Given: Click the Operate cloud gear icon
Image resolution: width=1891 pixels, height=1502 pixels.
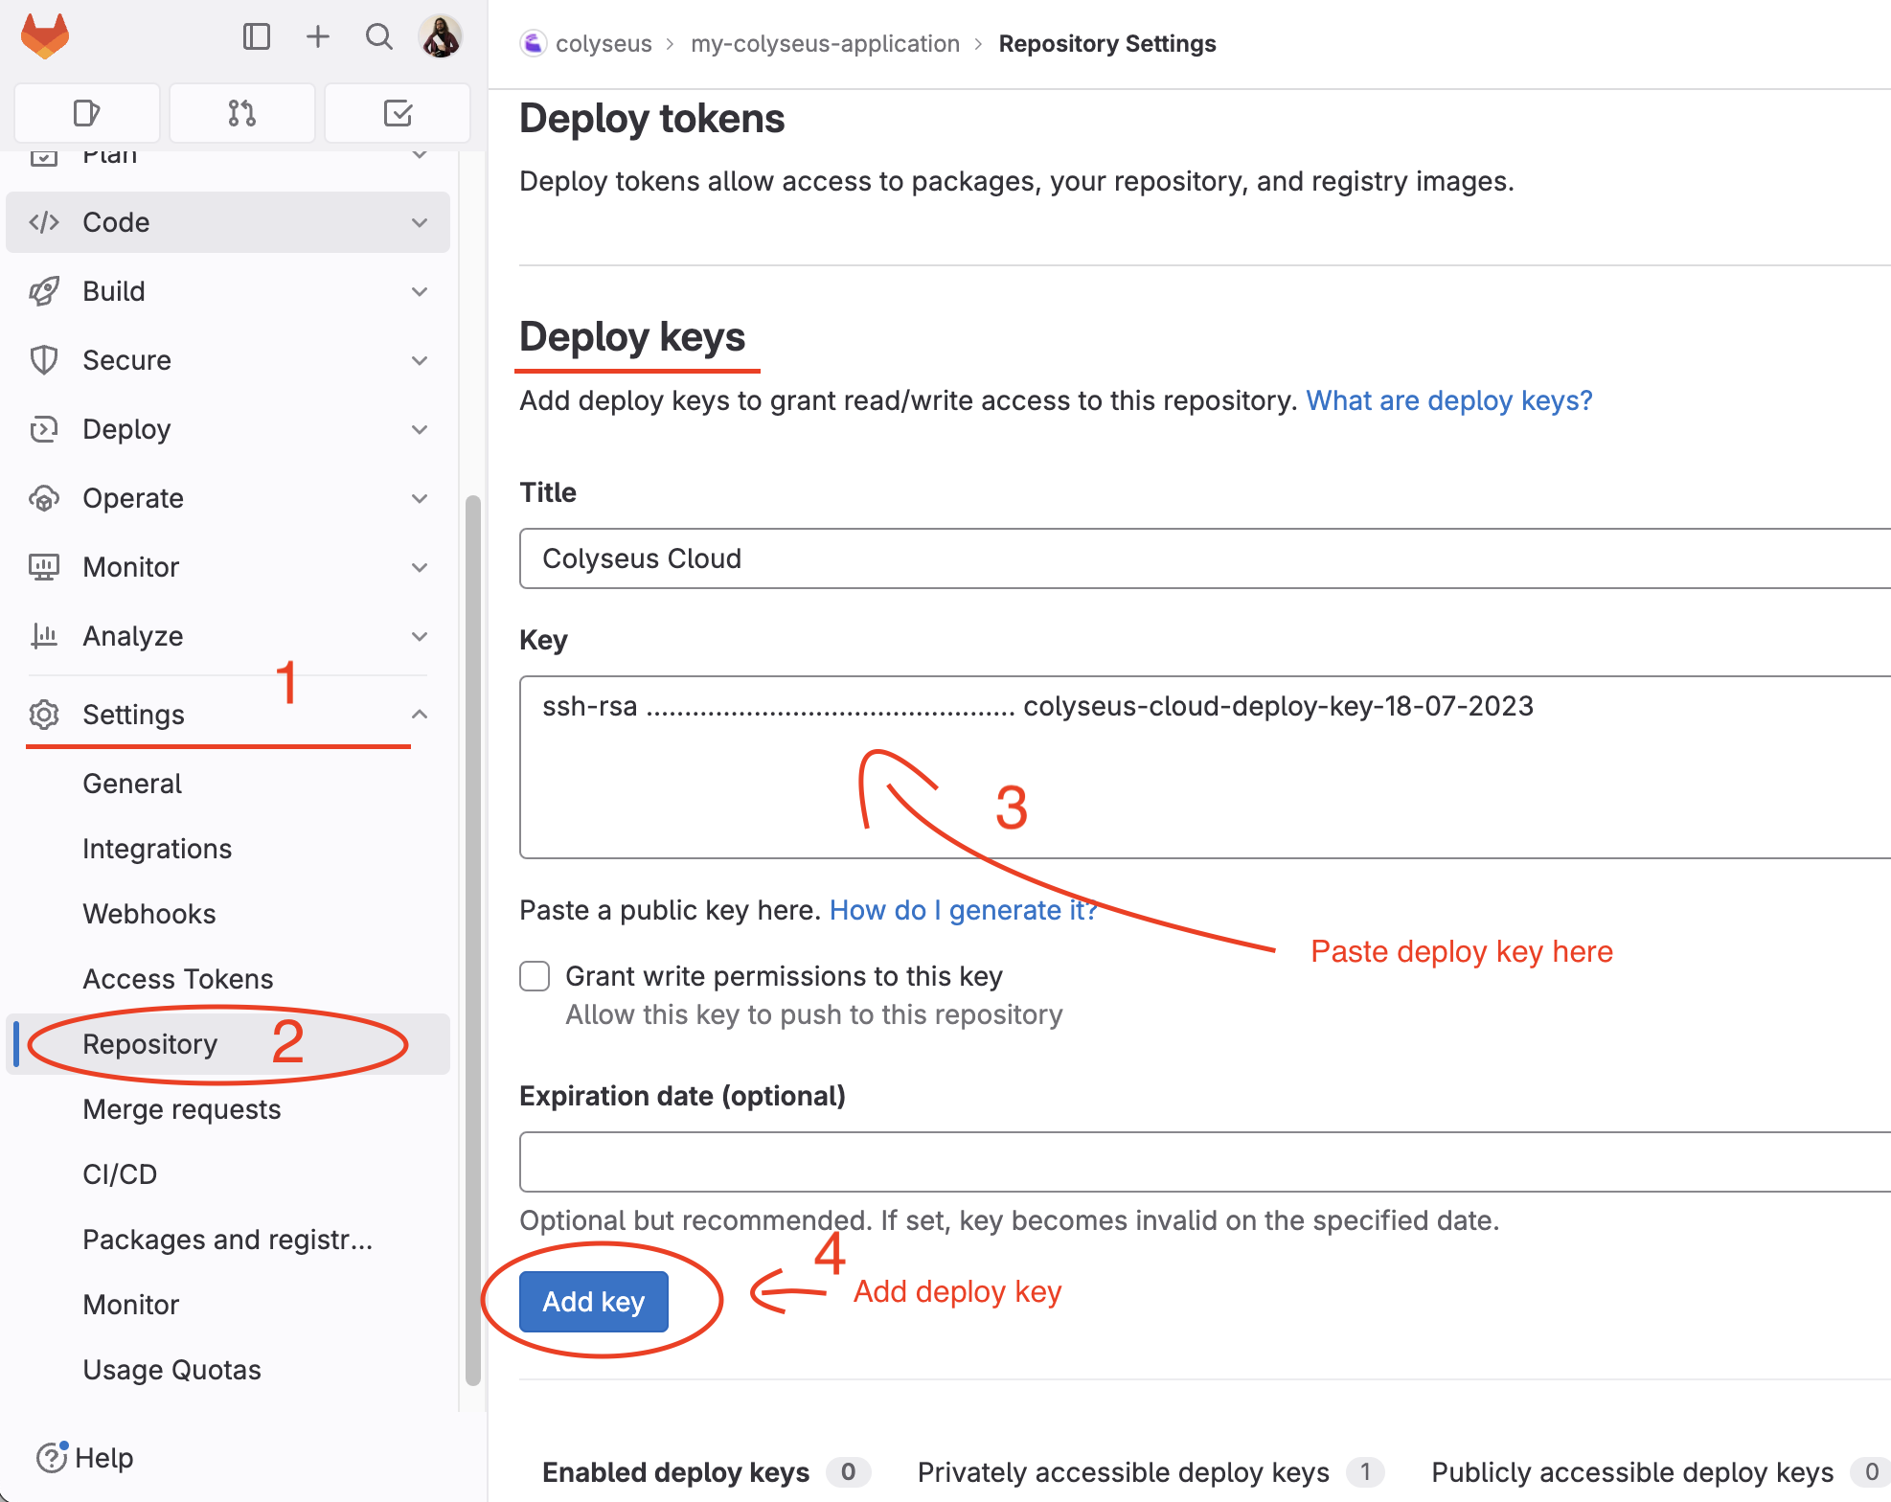Looking at the screenshot, I should pyautogui.click(x=44, y=498).
